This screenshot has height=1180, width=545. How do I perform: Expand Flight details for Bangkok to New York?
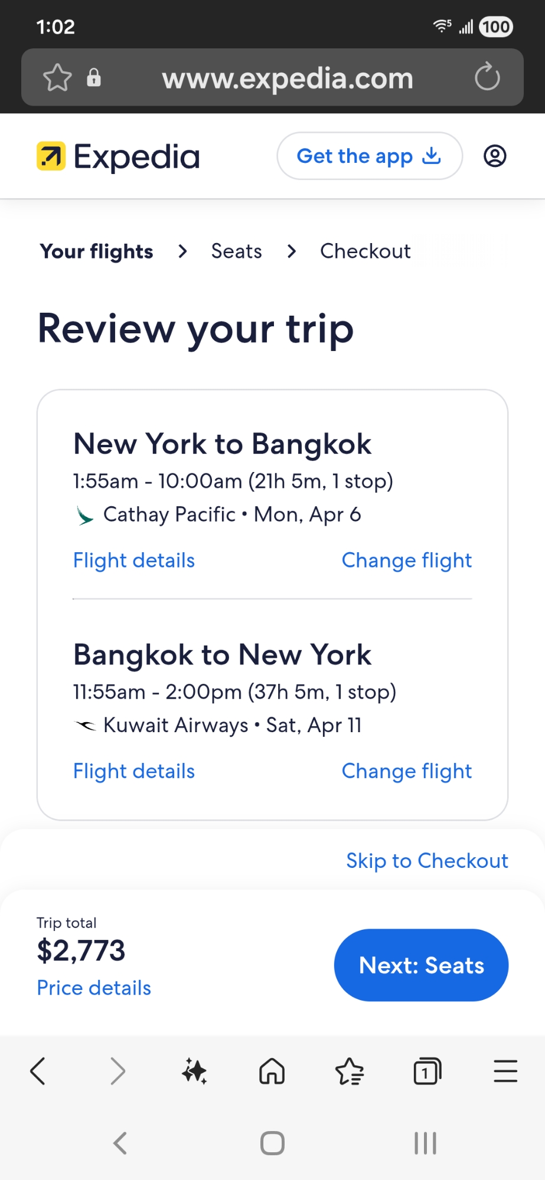(x=134, y=771)
